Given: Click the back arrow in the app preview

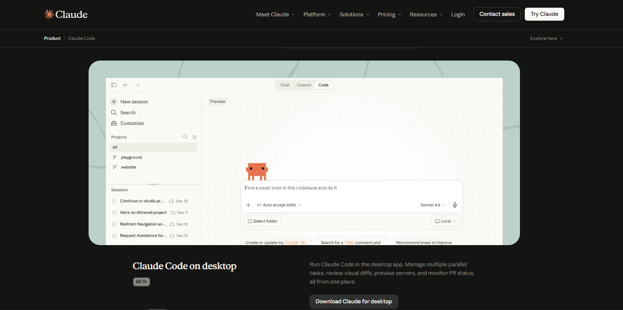Looking at the screenshot, I should 126,85.
